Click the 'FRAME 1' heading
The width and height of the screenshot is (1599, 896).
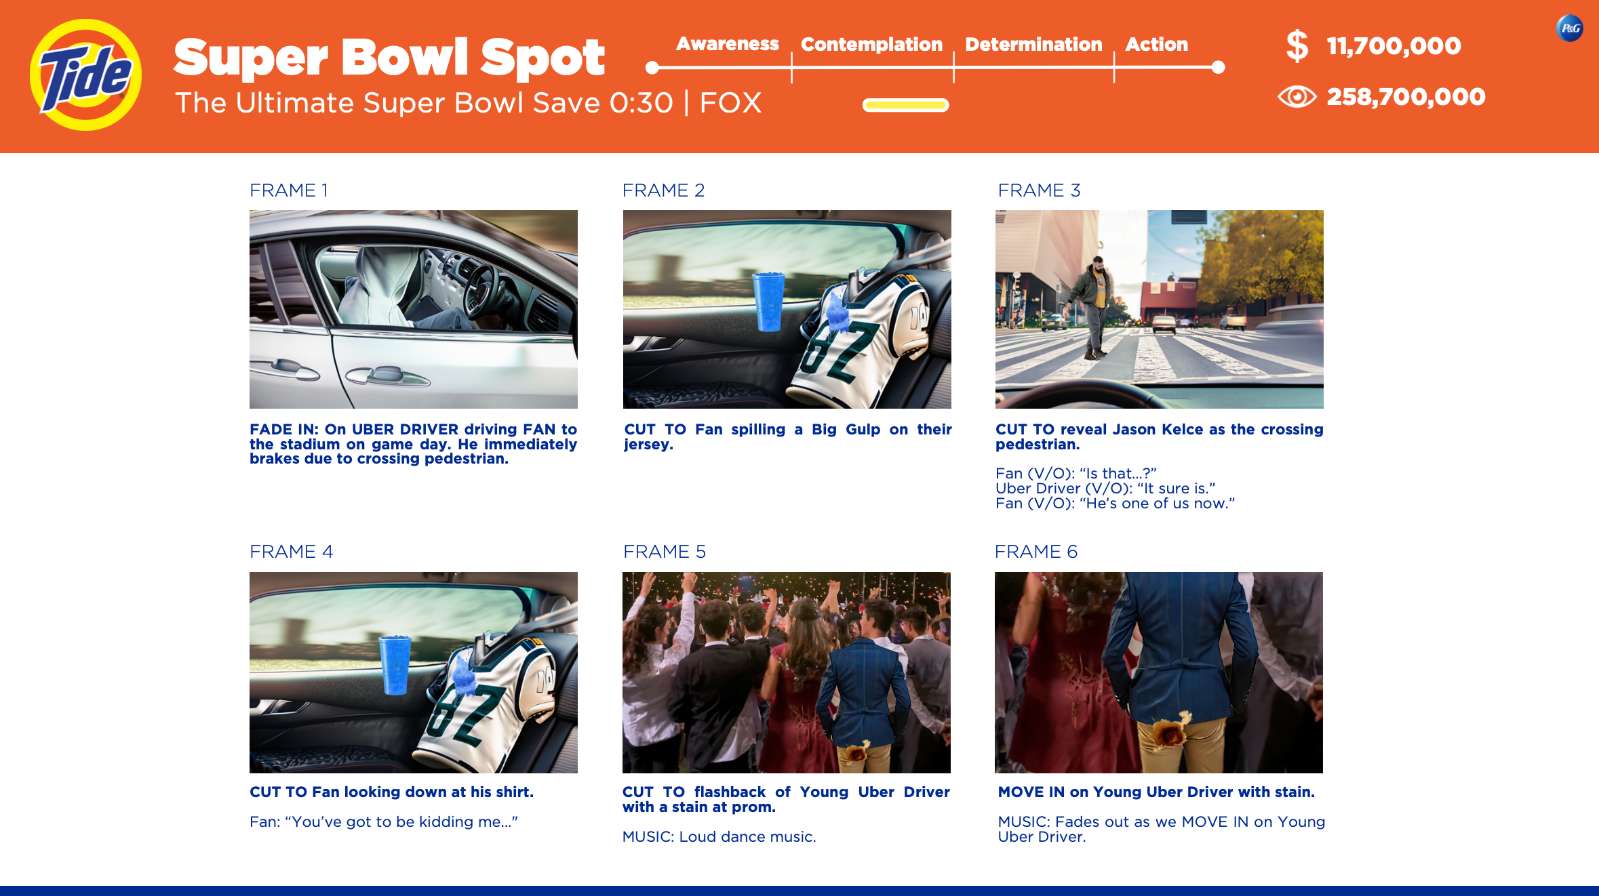(289, 190)
